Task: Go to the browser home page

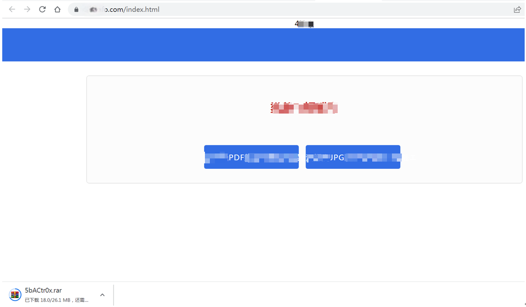Action: 57,9
